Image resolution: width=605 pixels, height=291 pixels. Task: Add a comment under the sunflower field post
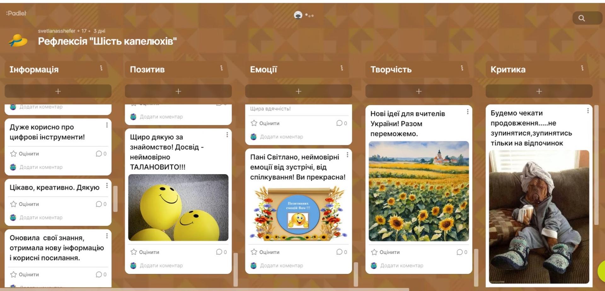401,265
